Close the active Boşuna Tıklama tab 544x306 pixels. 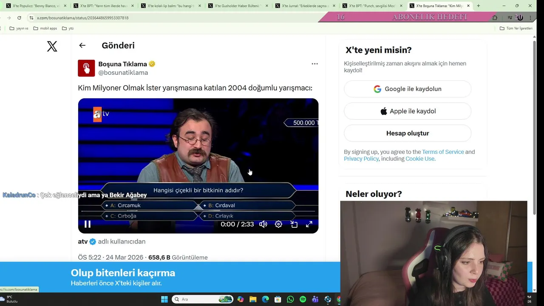coord(468,6)
